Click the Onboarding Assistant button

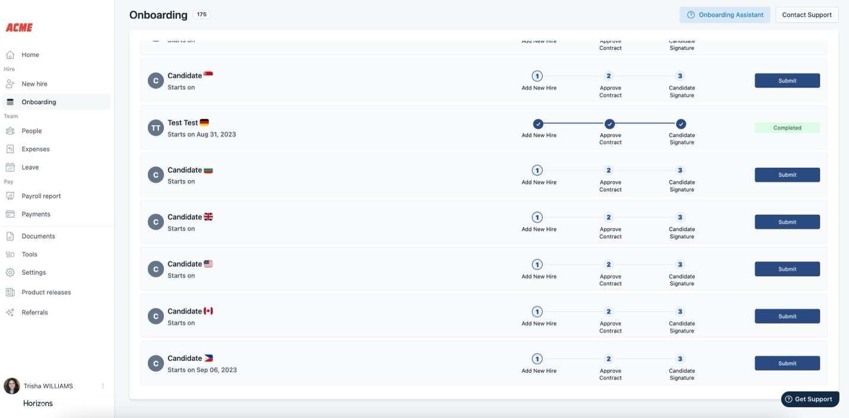tap(724, 15)
